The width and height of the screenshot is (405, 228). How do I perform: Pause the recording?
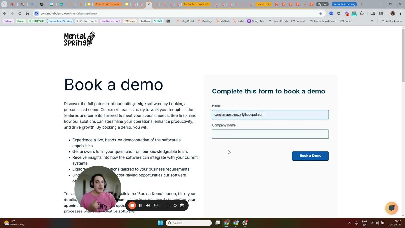pyautogui.click(x=140, y=206)
